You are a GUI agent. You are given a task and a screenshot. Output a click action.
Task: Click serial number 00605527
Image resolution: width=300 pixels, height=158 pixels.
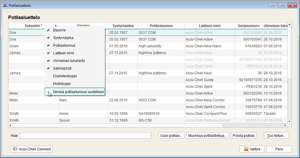click(x=254, y=114)
